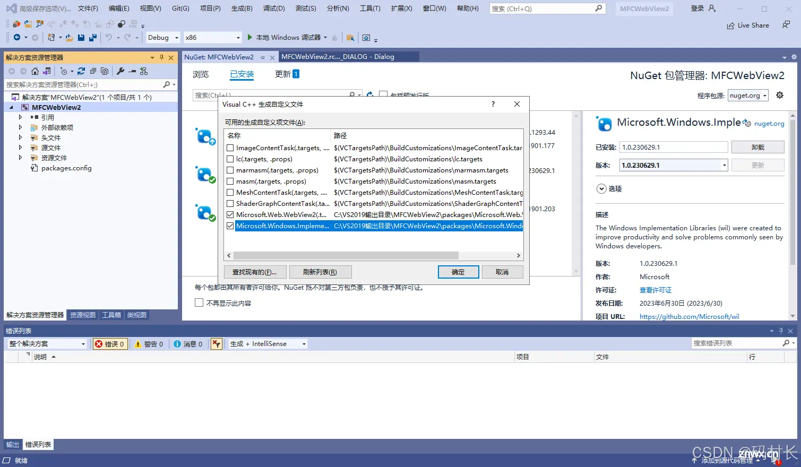Check the marmasm(.targets, .props) checkbox
This screenshot has width=801, height=467.
(230, 170)
